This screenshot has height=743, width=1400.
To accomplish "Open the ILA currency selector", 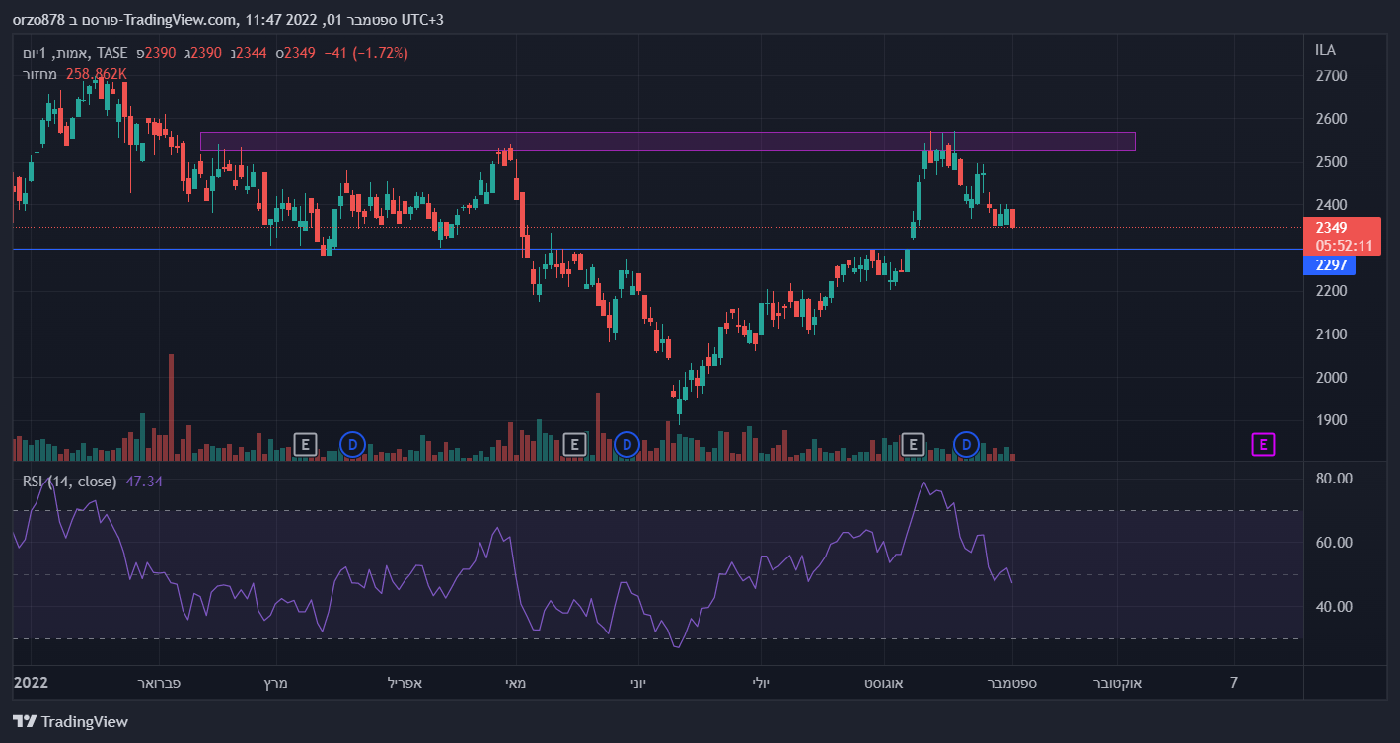I will (x=1326, y=50).
